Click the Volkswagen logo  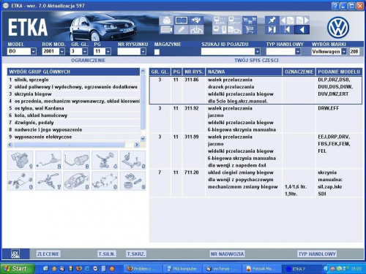(x=338, y=27)
